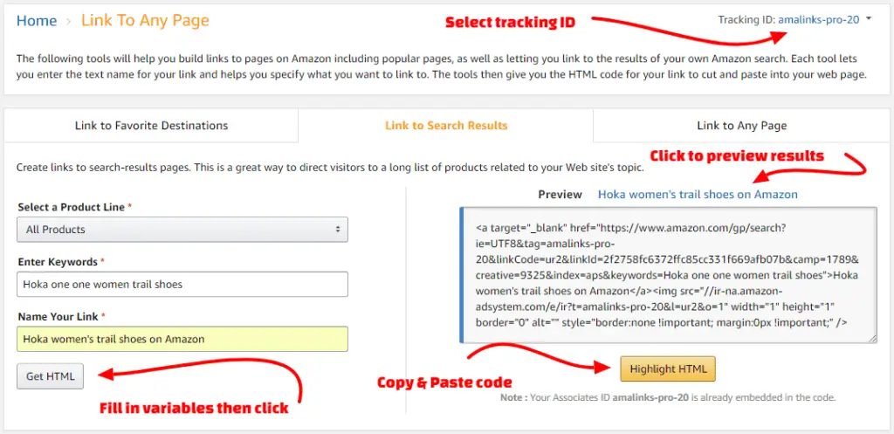Click the Get HTML button

coord(50,376)
